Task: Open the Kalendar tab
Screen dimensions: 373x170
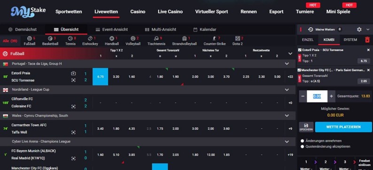Action: (x=205, y=30)
